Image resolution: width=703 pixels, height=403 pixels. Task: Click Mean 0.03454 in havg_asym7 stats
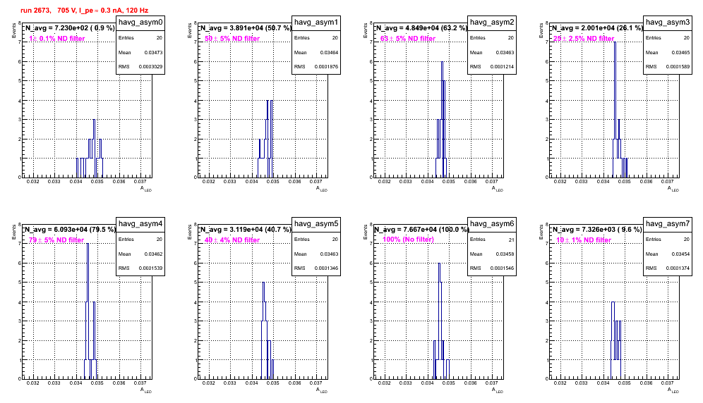tap(668, 254)
